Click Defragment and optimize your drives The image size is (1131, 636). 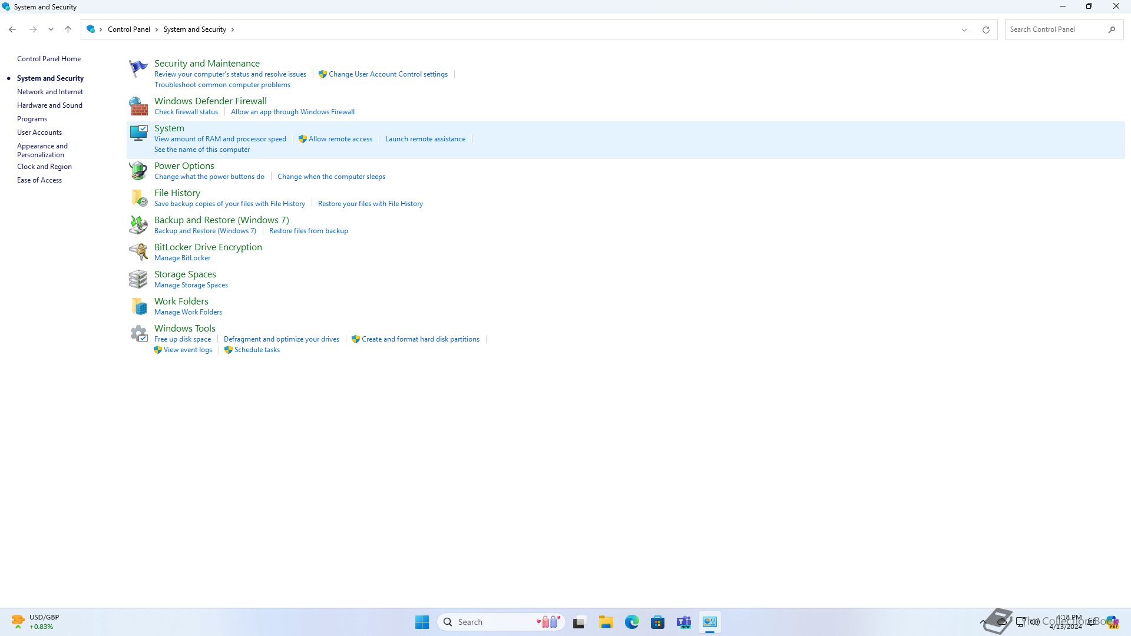282,339
